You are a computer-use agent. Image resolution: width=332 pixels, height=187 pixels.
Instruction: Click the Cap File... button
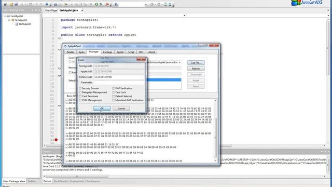click(196, 63)
